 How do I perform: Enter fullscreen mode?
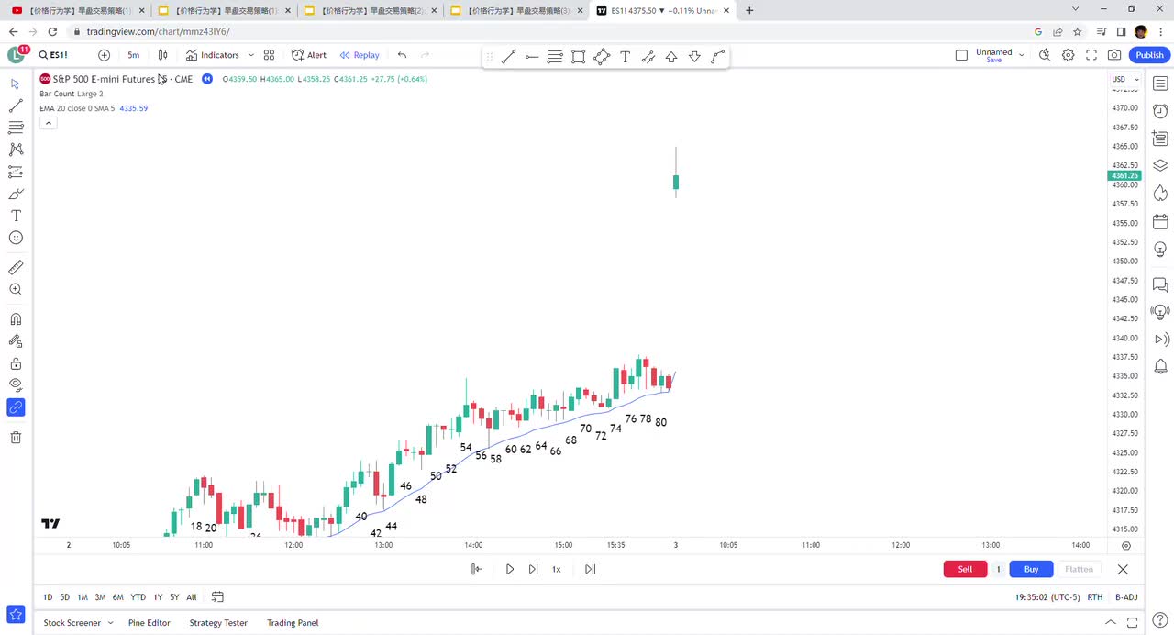(x=1091, y=55)
